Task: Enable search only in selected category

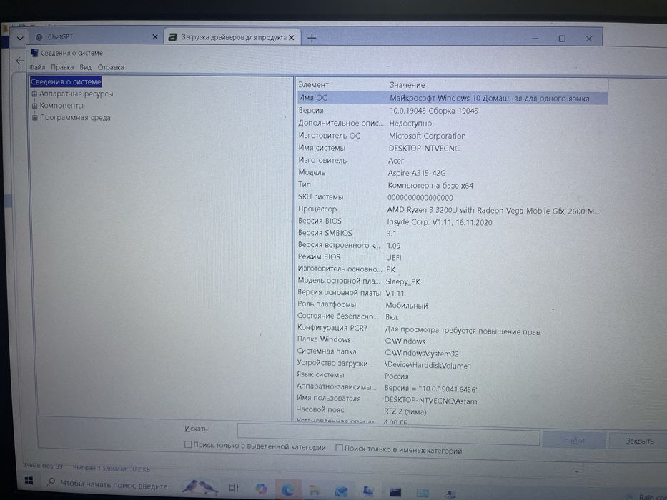Action: 188,445
